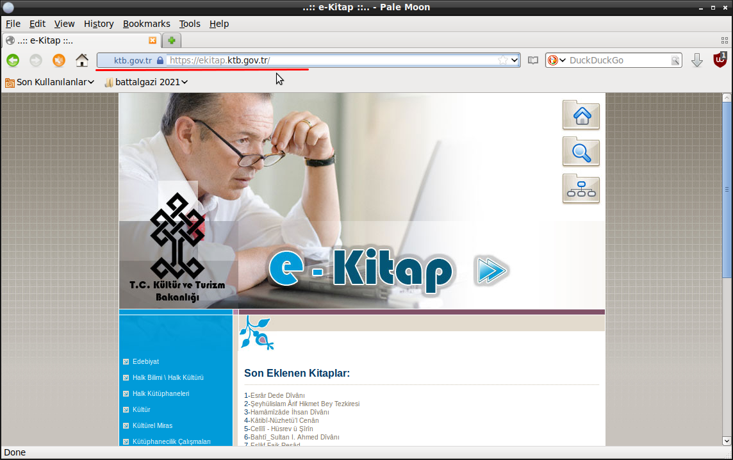Open the Edebiyat category link
Viewport: 733px width, 460px height.
(x=145, y=362)
